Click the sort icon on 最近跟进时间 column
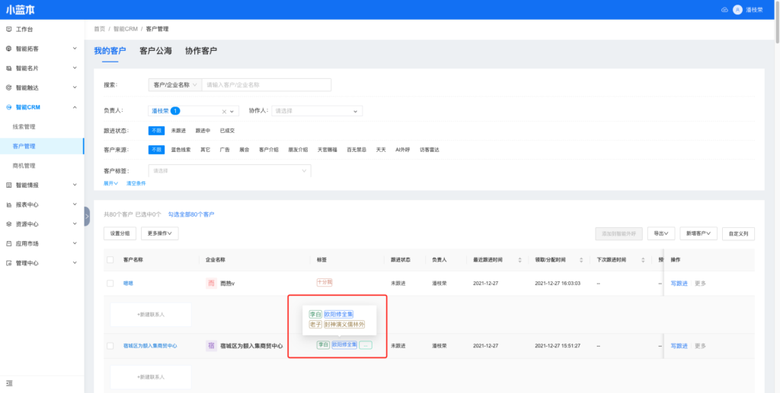This screenshot has width=780, height=393. [519, 260]
